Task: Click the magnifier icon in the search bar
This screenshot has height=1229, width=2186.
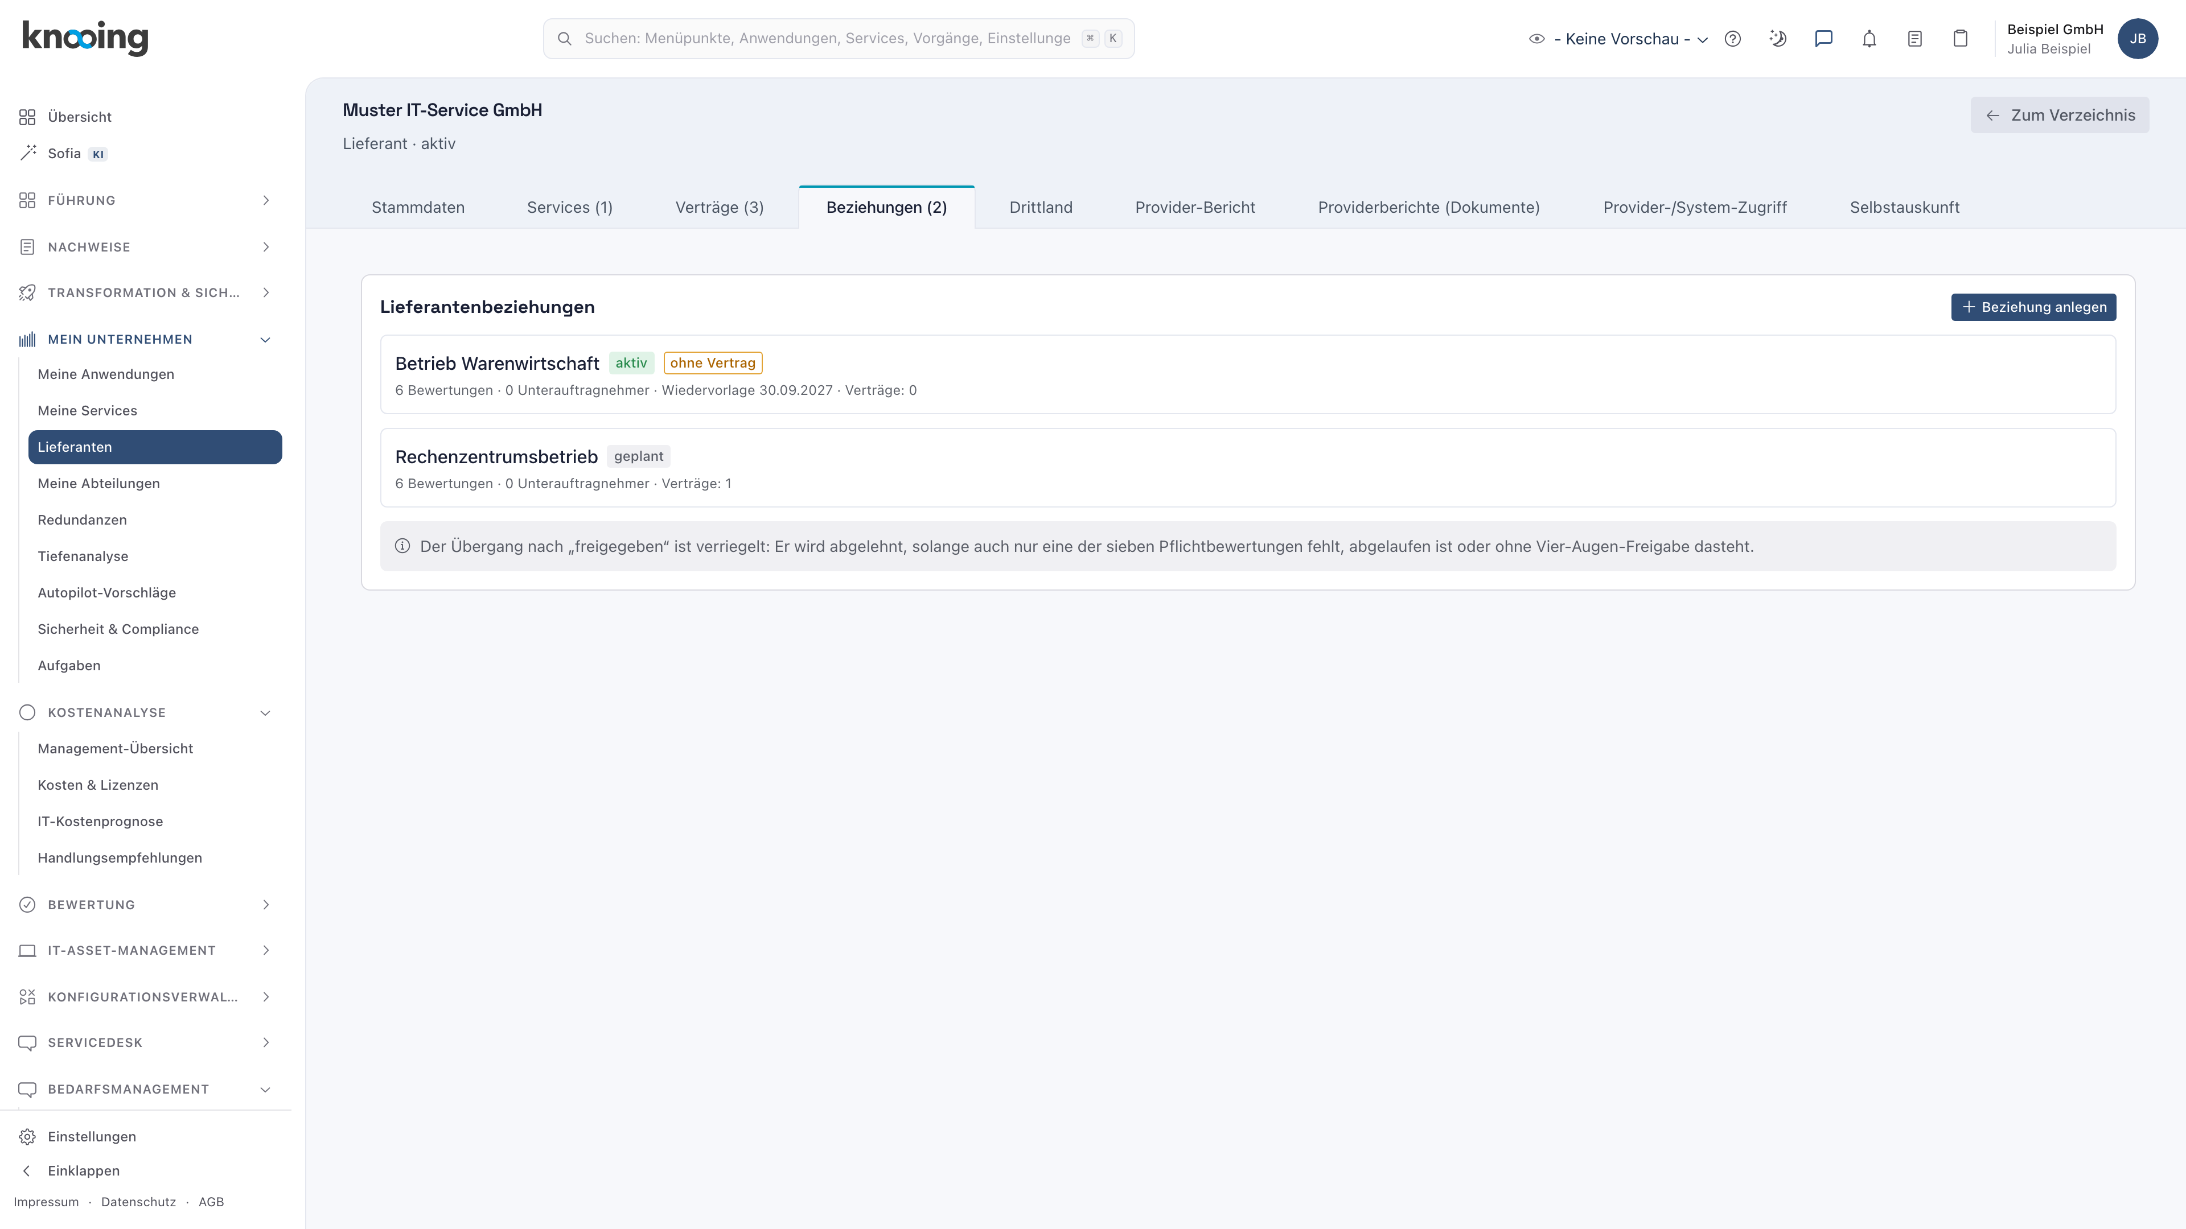Action: [x=564, y=39]
